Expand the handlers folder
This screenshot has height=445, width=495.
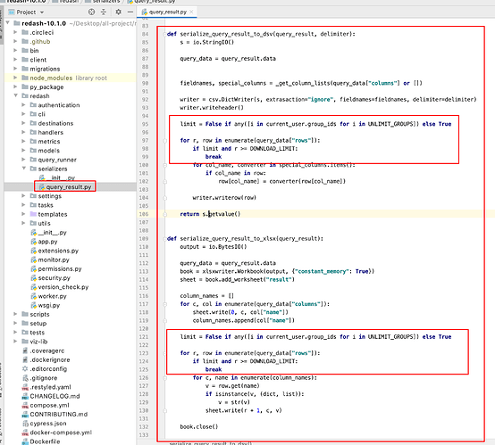[x=23, y=132]
